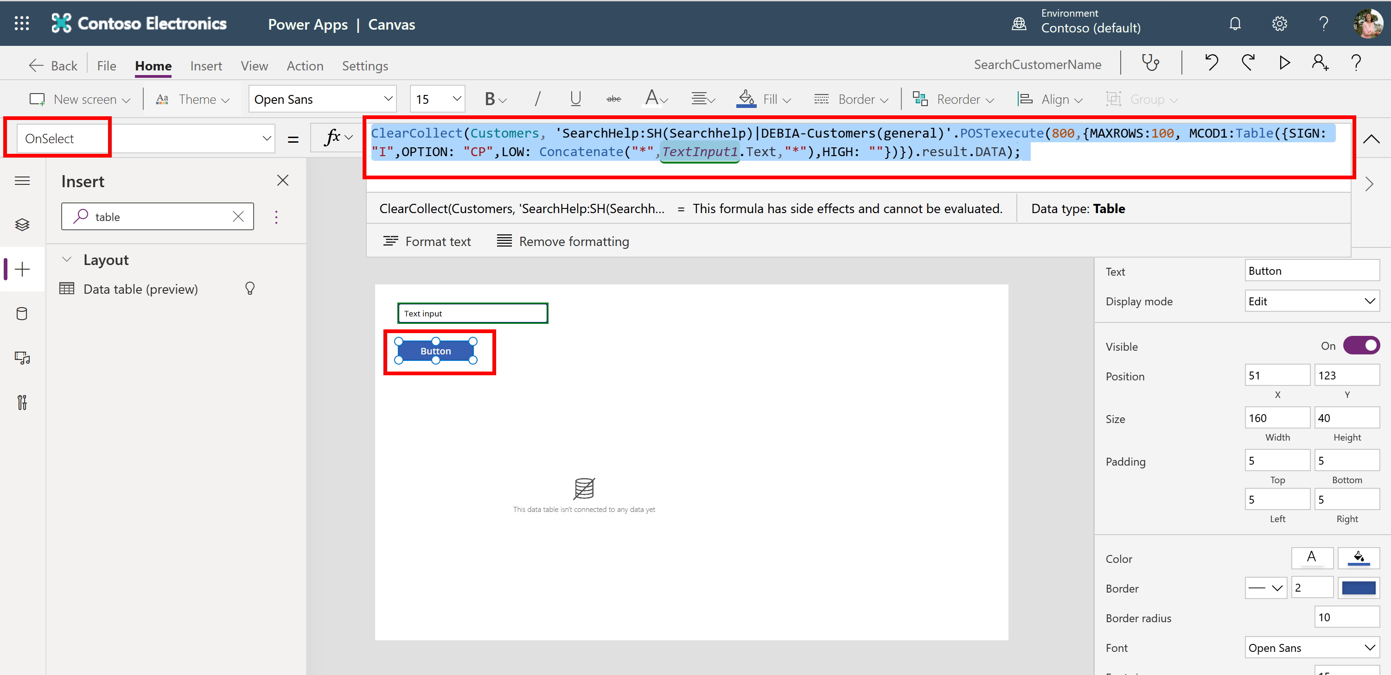
Task: Open the App checker stethoscope icon
Action: pos(1150,63)
